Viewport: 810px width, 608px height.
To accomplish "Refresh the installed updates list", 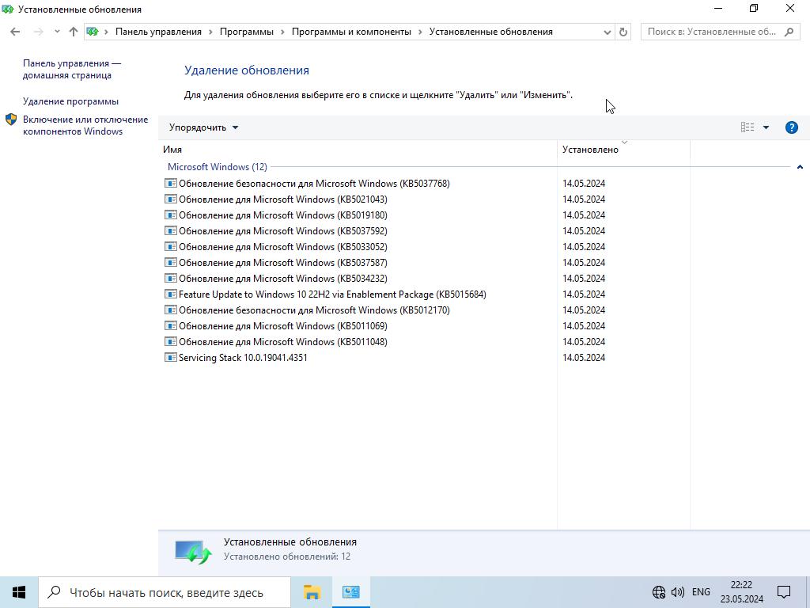I will [623, 32].
